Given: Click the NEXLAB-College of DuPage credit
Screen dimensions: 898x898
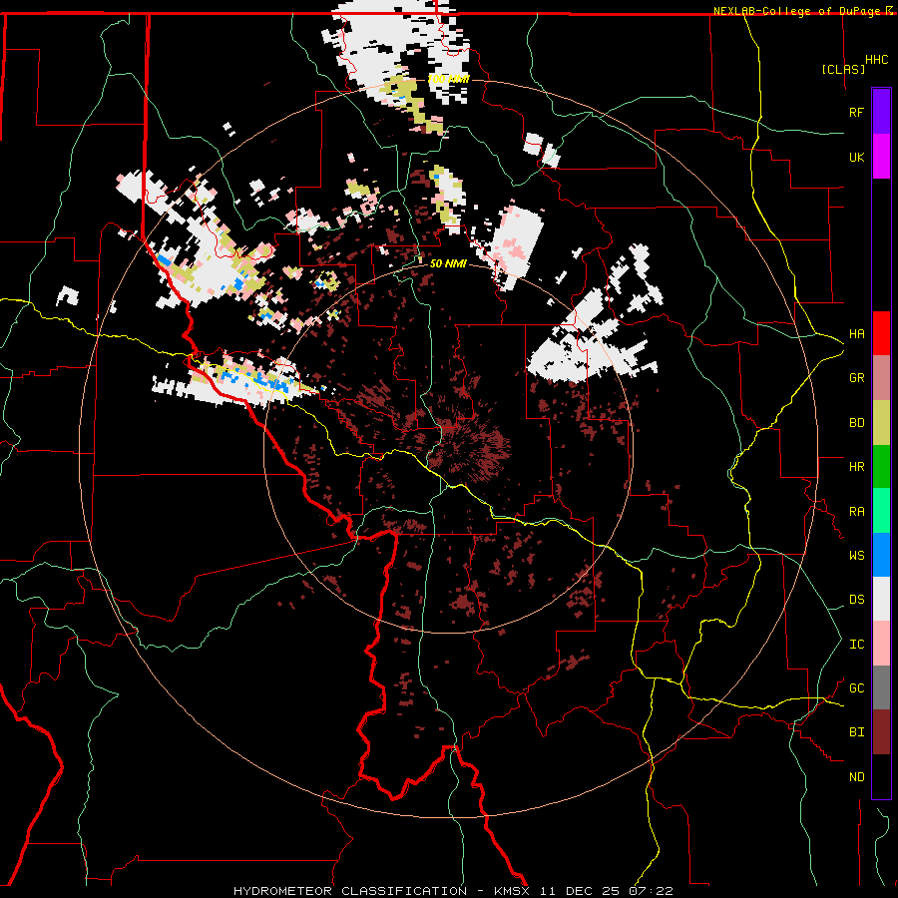Looking at the screenshot, I should [x=799, y=11].
